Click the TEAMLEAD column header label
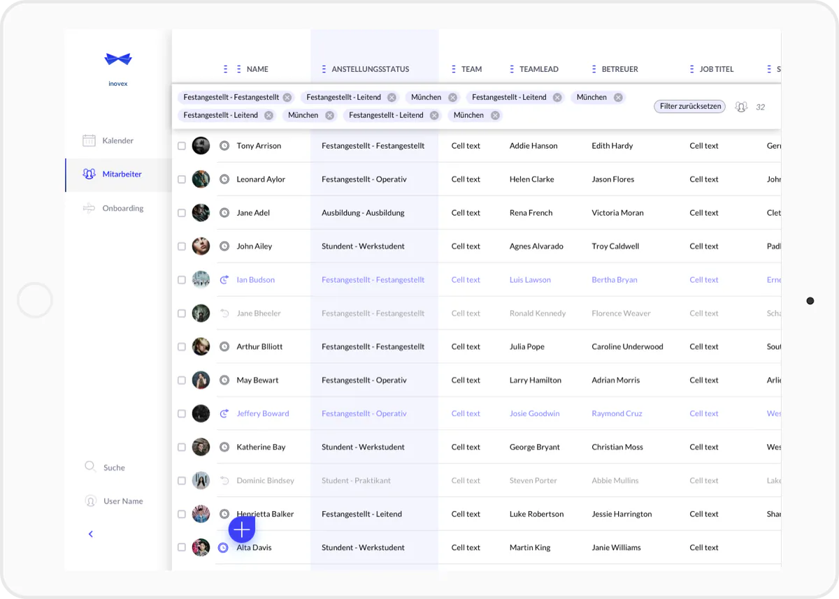The image size is (839, 599). [x=539, y=69]
